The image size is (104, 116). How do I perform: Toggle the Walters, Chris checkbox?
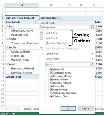pos(51,96)
